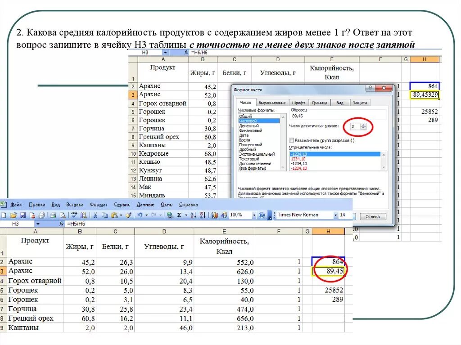Click the New workbook toolbar icon
This screenshot has width=461, height=345.
pyautogui.click(x=4, y=215)
